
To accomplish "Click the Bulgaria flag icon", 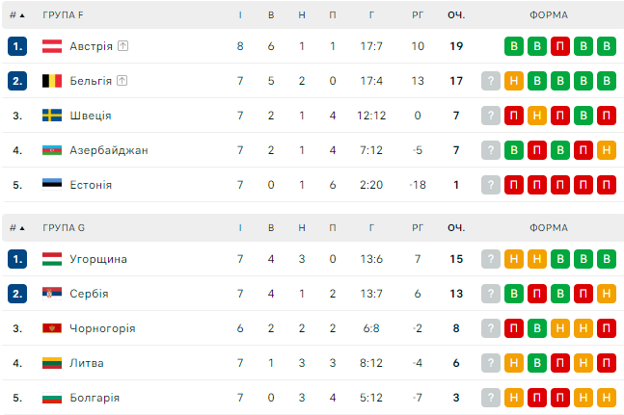I will (52, 398).
